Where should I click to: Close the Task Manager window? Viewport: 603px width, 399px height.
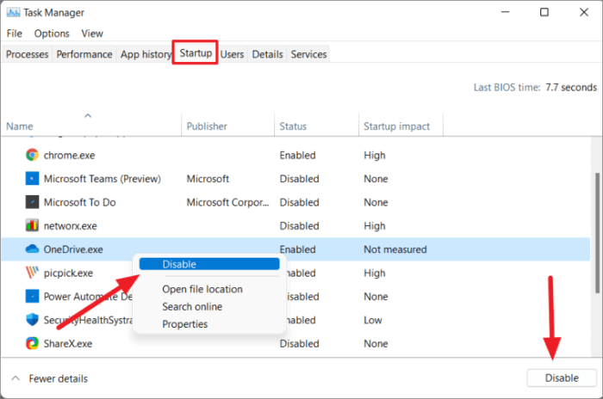584,12
